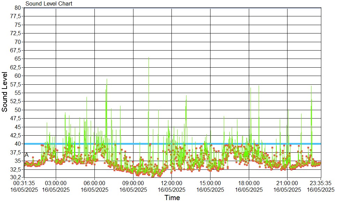The width and height of the screenshot is (345, 205).
Task: Click the 57,5 Y axis tick label
Action: point(17,84)
